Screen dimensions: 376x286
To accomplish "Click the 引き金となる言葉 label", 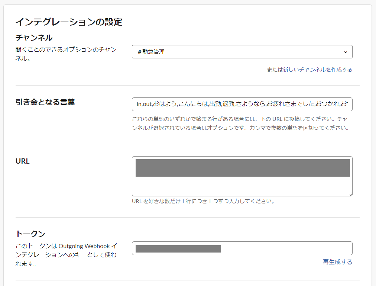I will click(45, 102).
